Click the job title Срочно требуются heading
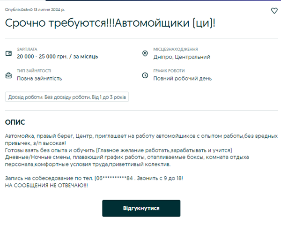This screenshot has width=281, height=232. click(110, 23)
